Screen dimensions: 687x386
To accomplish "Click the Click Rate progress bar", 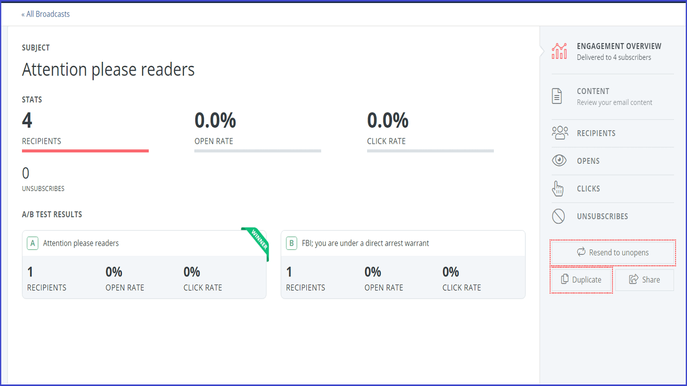I will click(431, 151).
